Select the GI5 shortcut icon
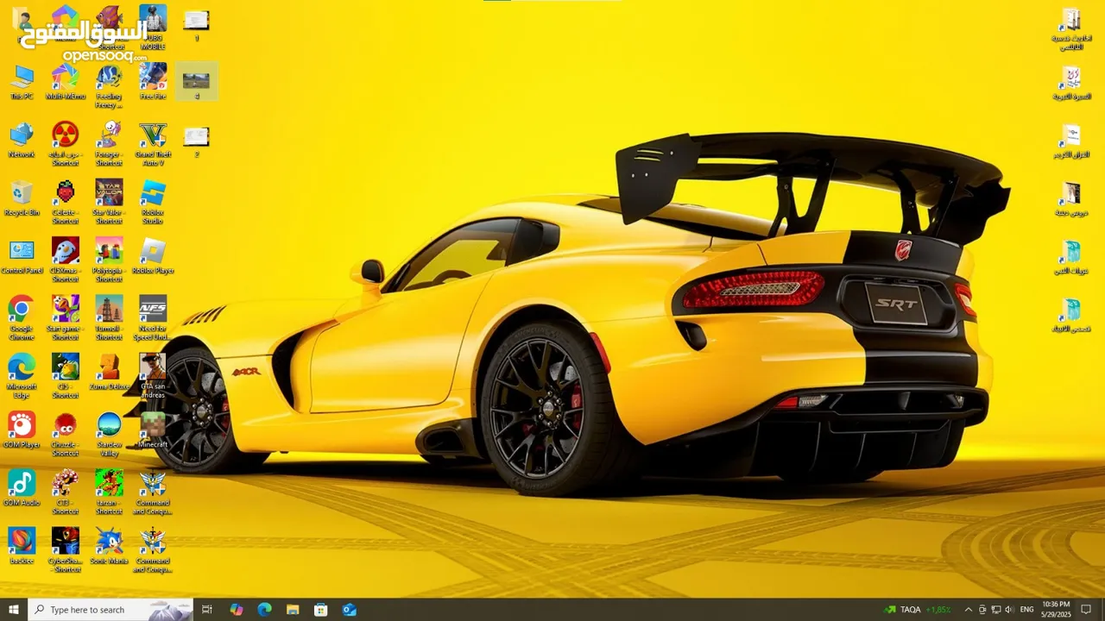Viewport: 1105px width, 621px height. (66, 376)
